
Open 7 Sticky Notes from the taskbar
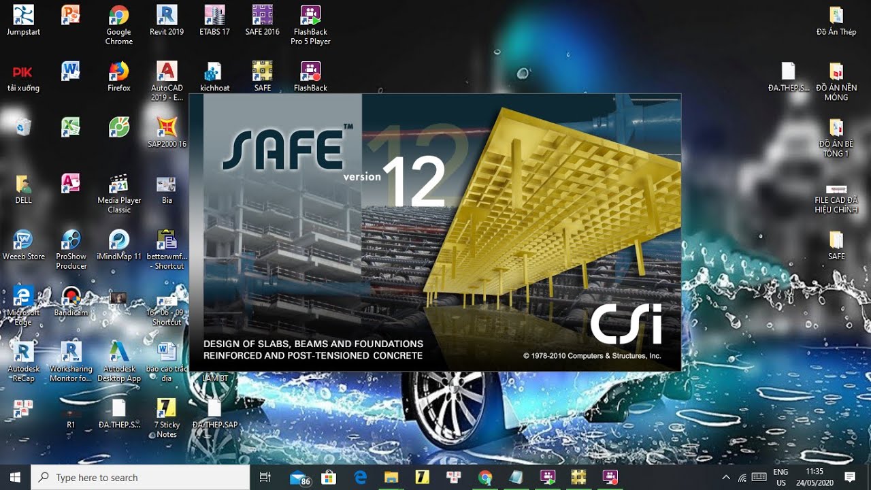422,477
